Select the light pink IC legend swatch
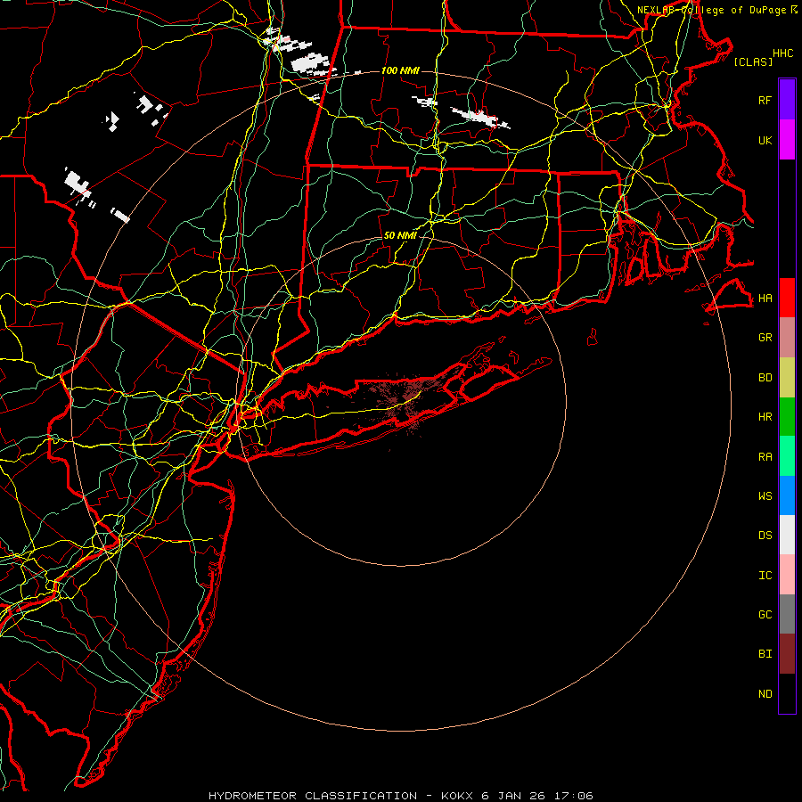This screenshot has width=802, height=802. click(787, 575)
